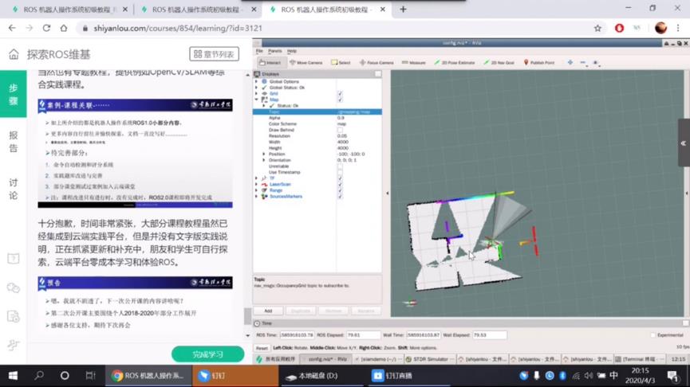
Task: Expand the Grid display item
Action: point(257,94)
